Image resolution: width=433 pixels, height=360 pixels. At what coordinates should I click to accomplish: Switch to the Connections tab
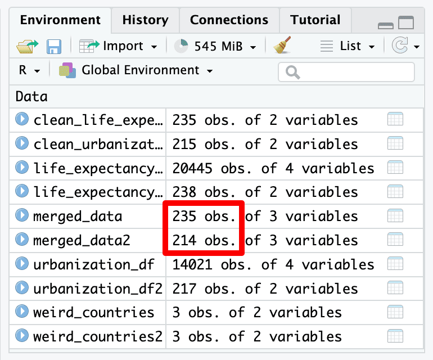point(229,20)
